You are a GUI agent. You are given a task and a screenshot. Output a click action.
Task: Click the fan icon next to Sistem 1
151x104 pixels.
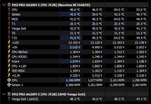pos(9,85)
